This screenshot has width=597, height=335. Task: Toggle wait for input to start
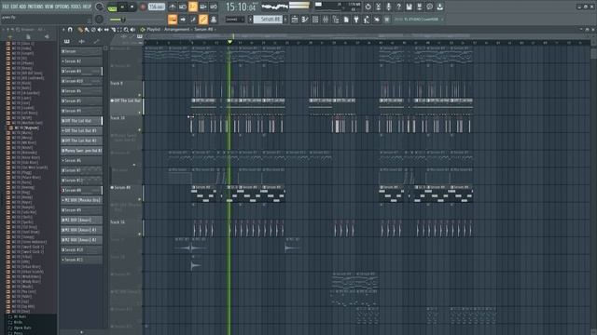(x=183, y=7)
